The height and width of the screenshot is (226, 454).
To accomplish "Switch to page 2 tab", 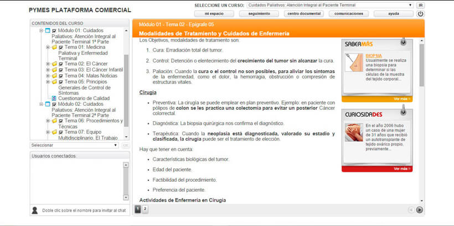I will coord(145,209).
